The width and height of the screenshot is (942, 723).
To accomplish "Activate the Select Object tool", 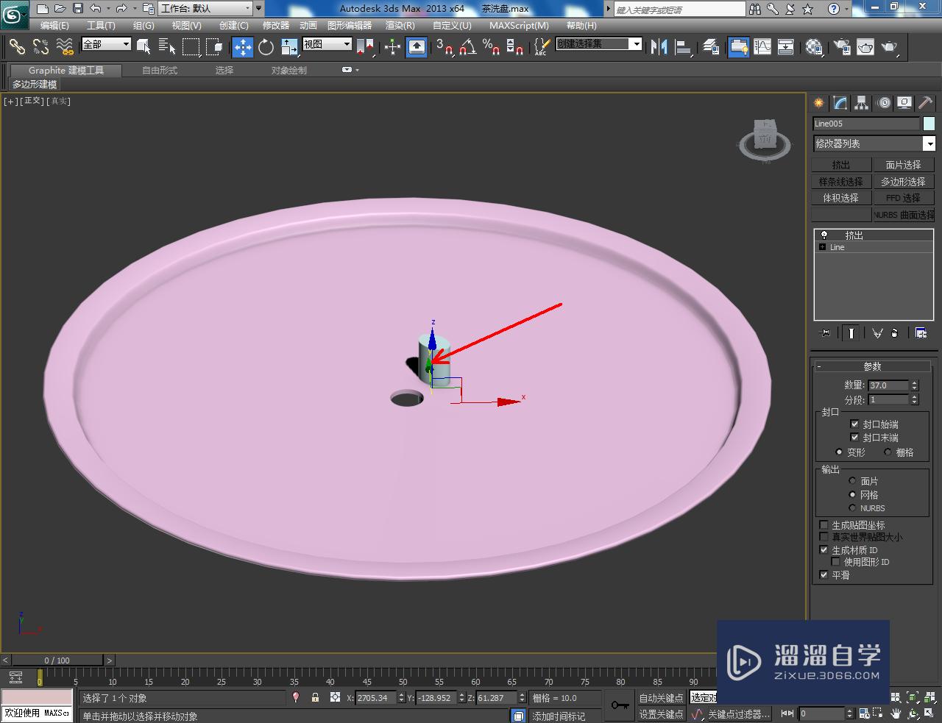I will pos(144,47).
